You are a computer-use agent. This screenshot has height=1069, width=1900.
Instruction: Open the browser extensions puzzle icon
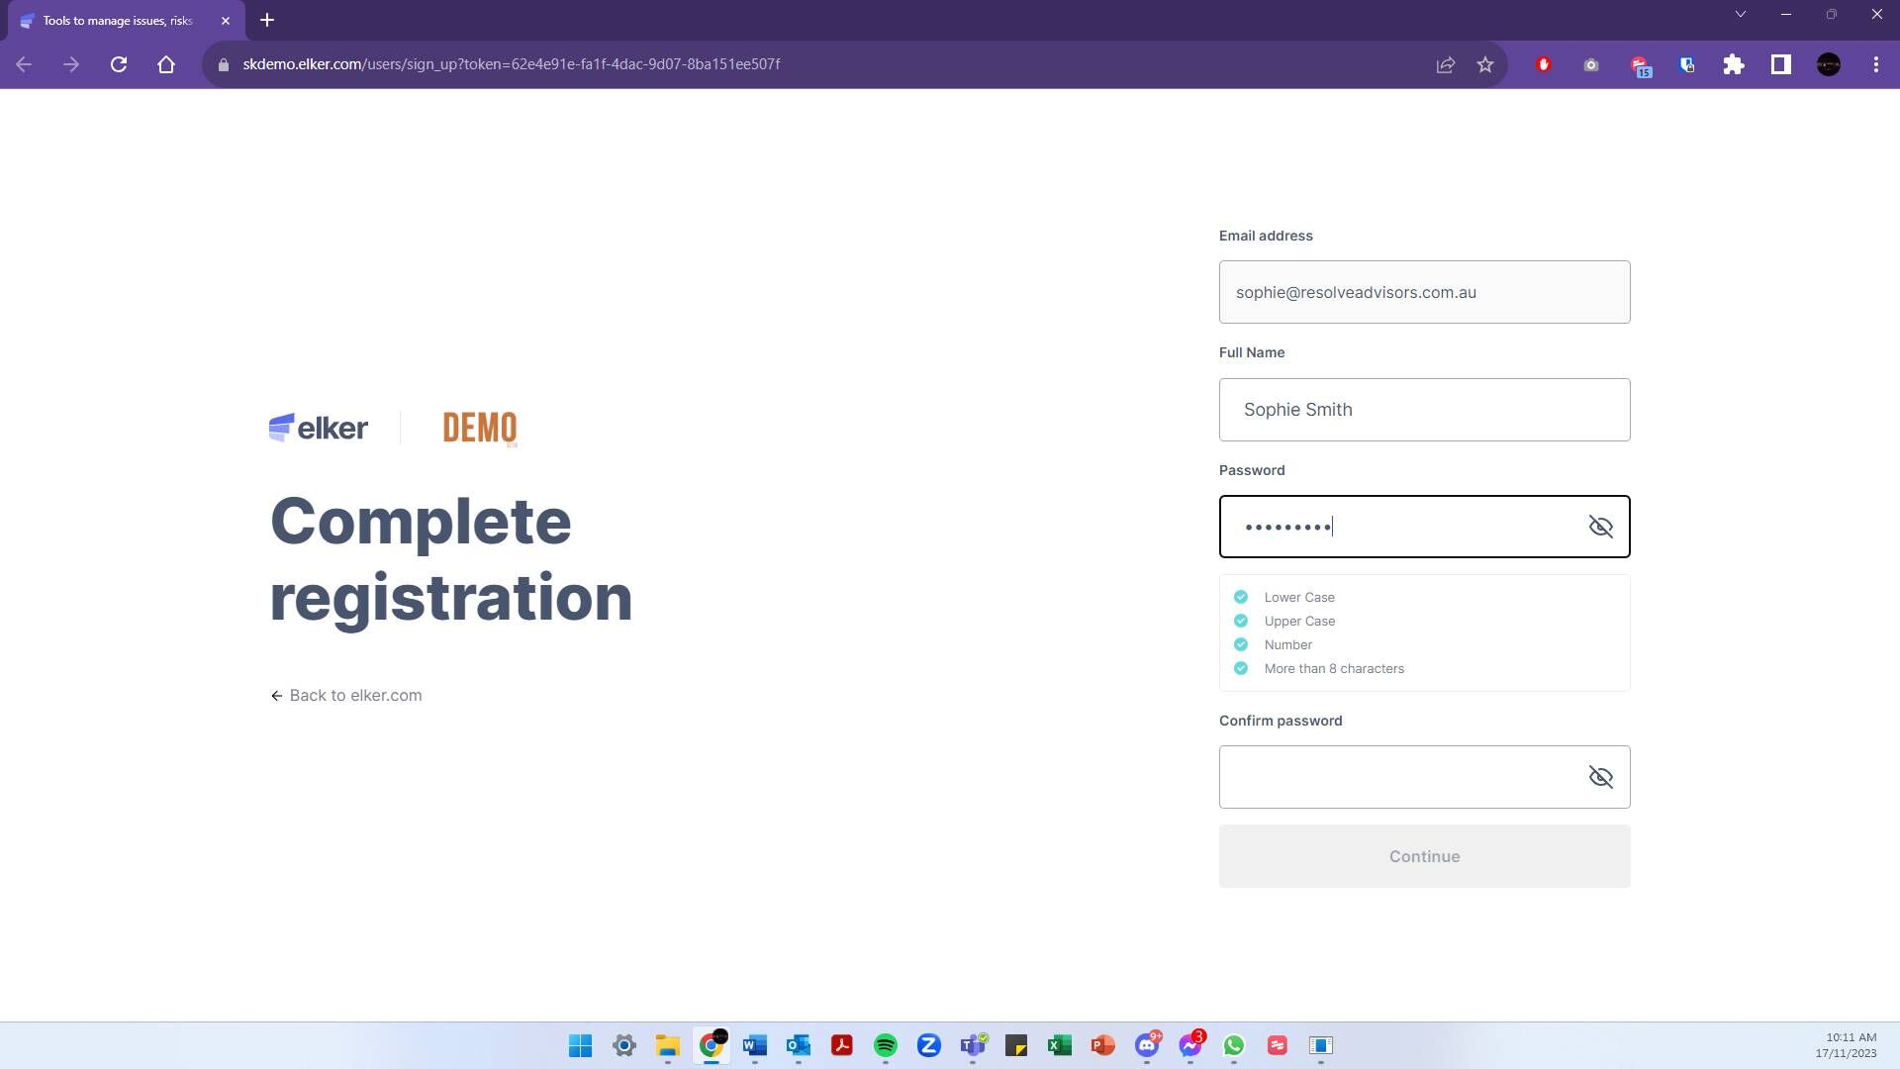(x=1733, y=64)
